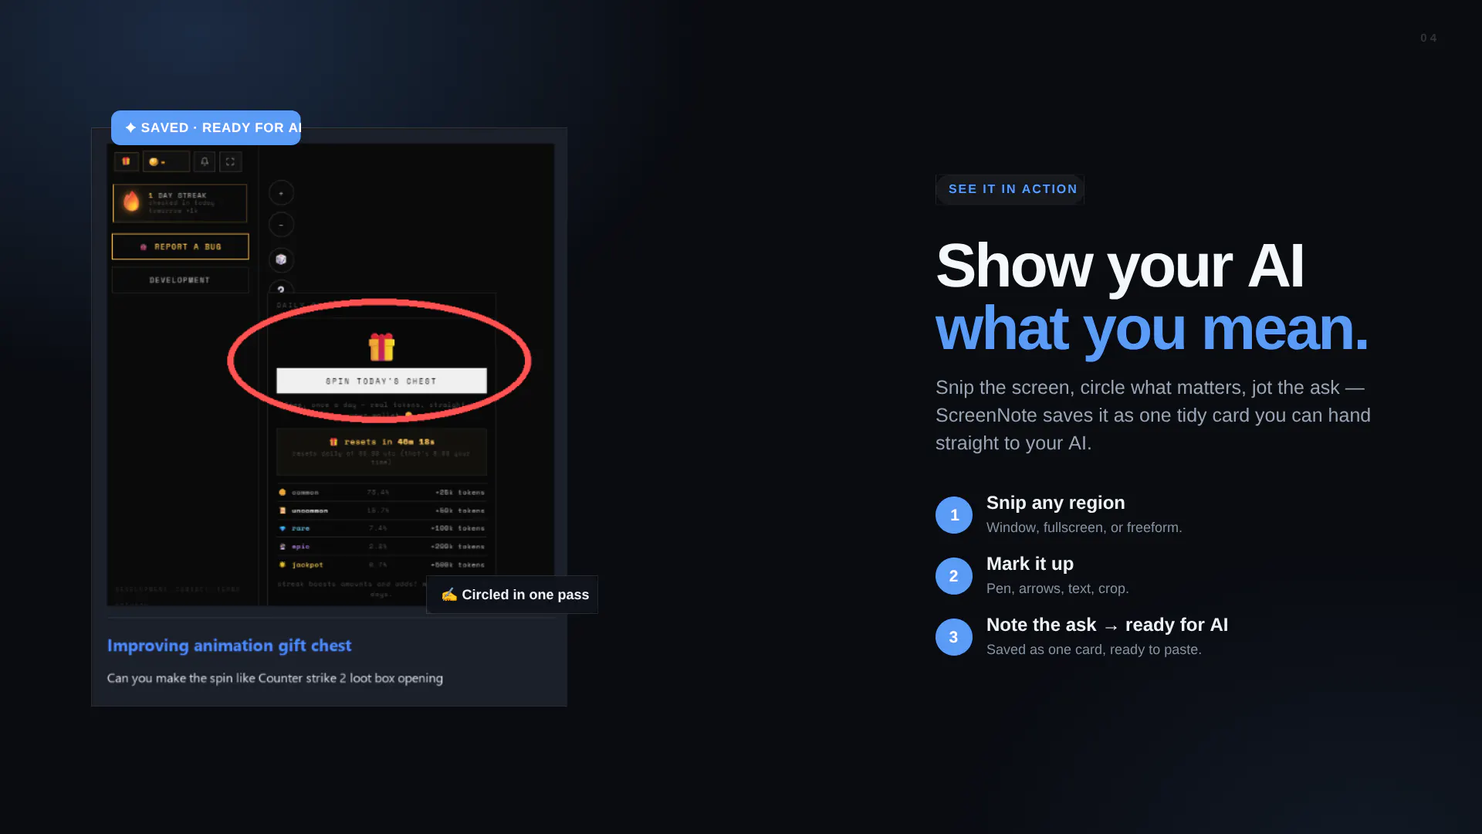Toggle fullscreen with the expand icon

(x=230, y=161)
